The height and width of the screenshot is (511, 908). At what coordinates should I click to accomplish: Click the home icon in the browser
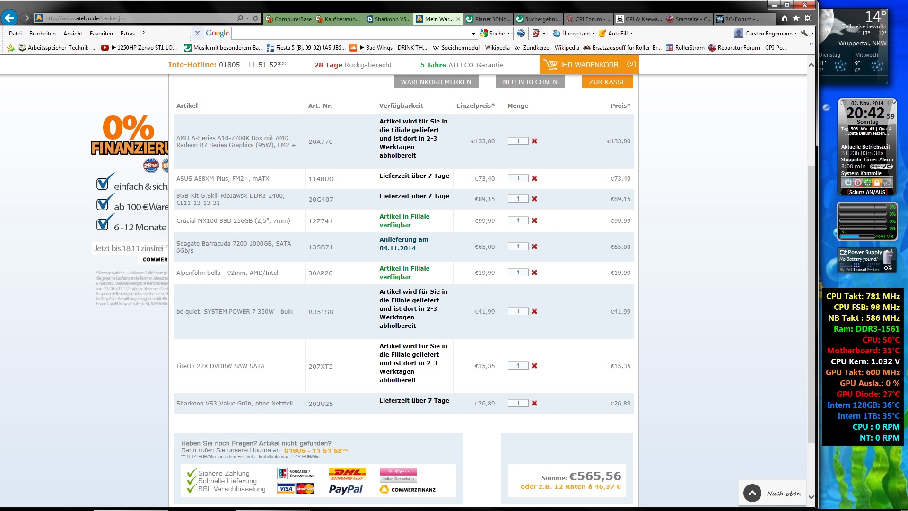click(785, 18)
